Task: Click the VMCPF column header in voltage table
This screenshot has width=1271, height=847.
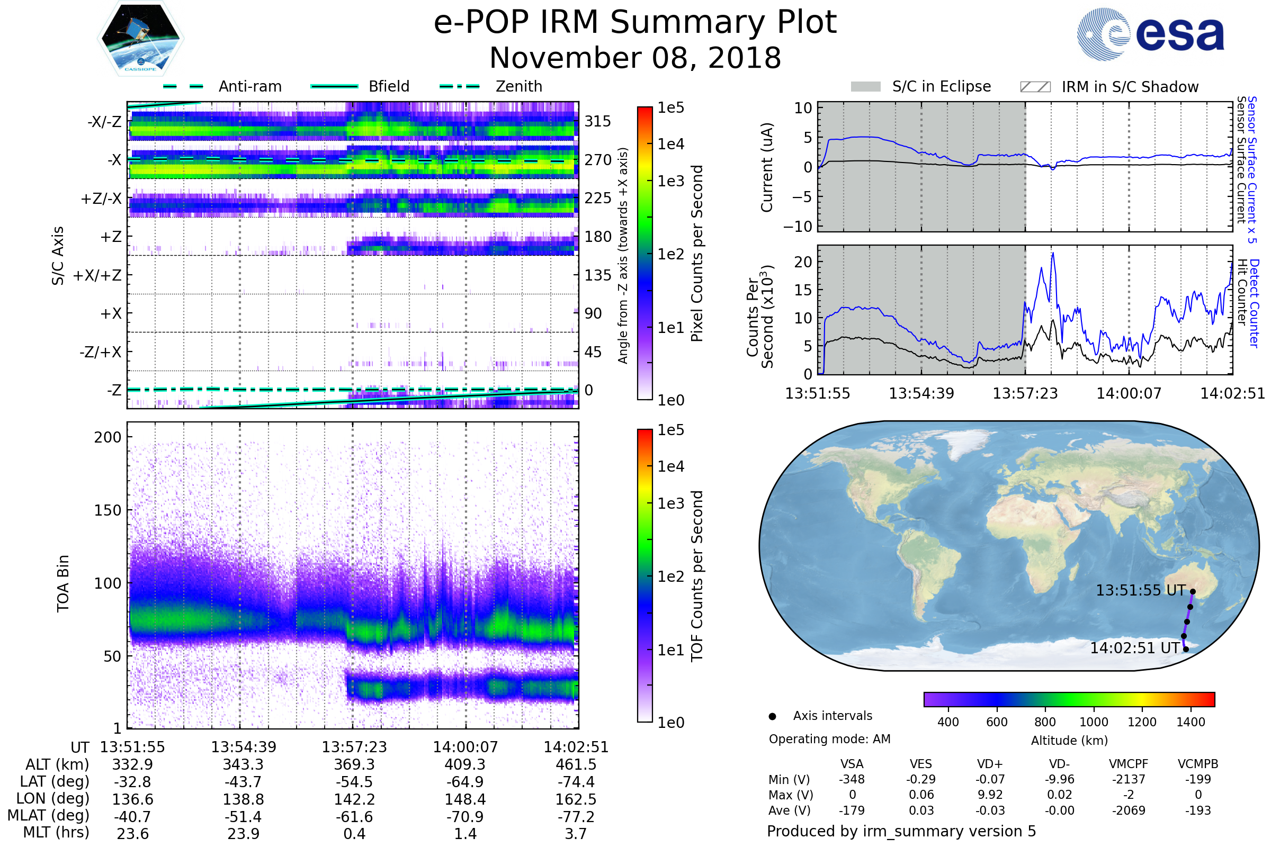Action: point(1129,764)
